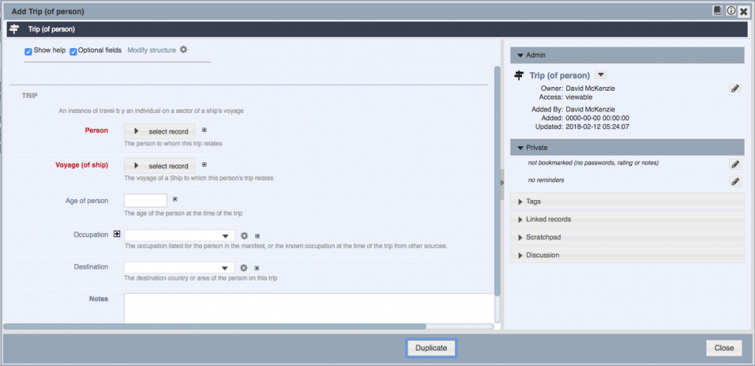Image resolution: width=755 pixels, height=366 pixels.
Task: Click the 'no reminders' text
Action: (546, 180)
